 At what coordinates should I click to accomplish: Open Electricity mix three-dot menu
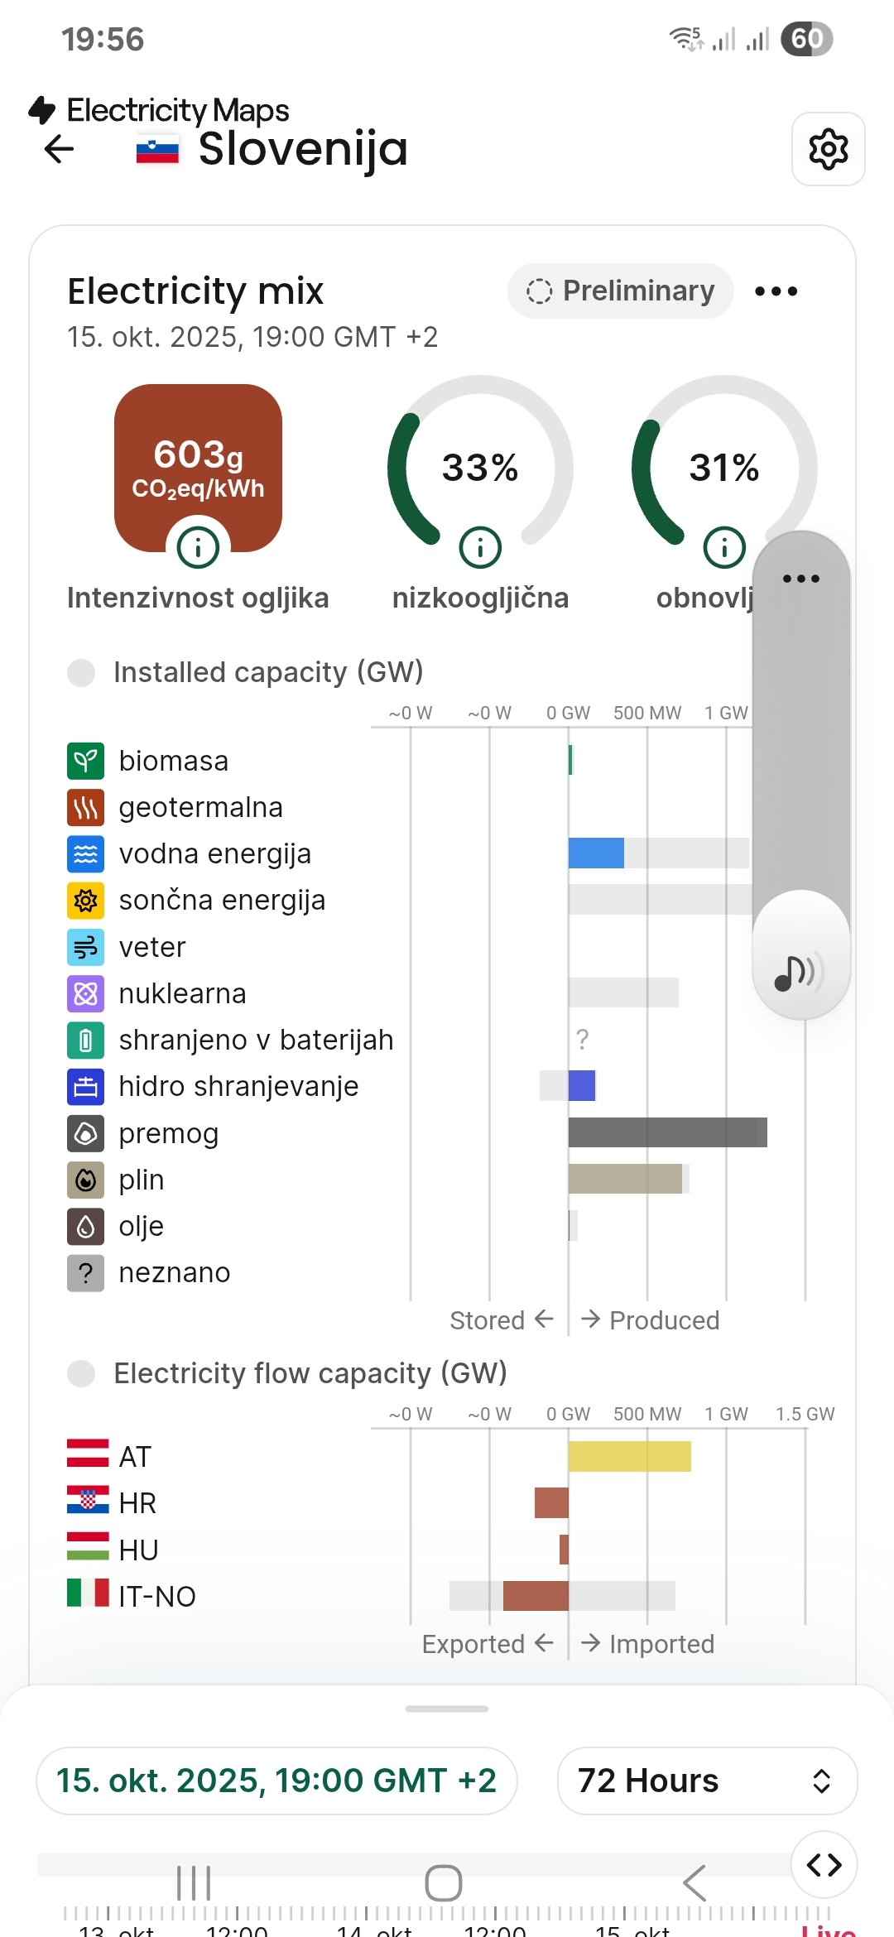click(x=776, y=291)
